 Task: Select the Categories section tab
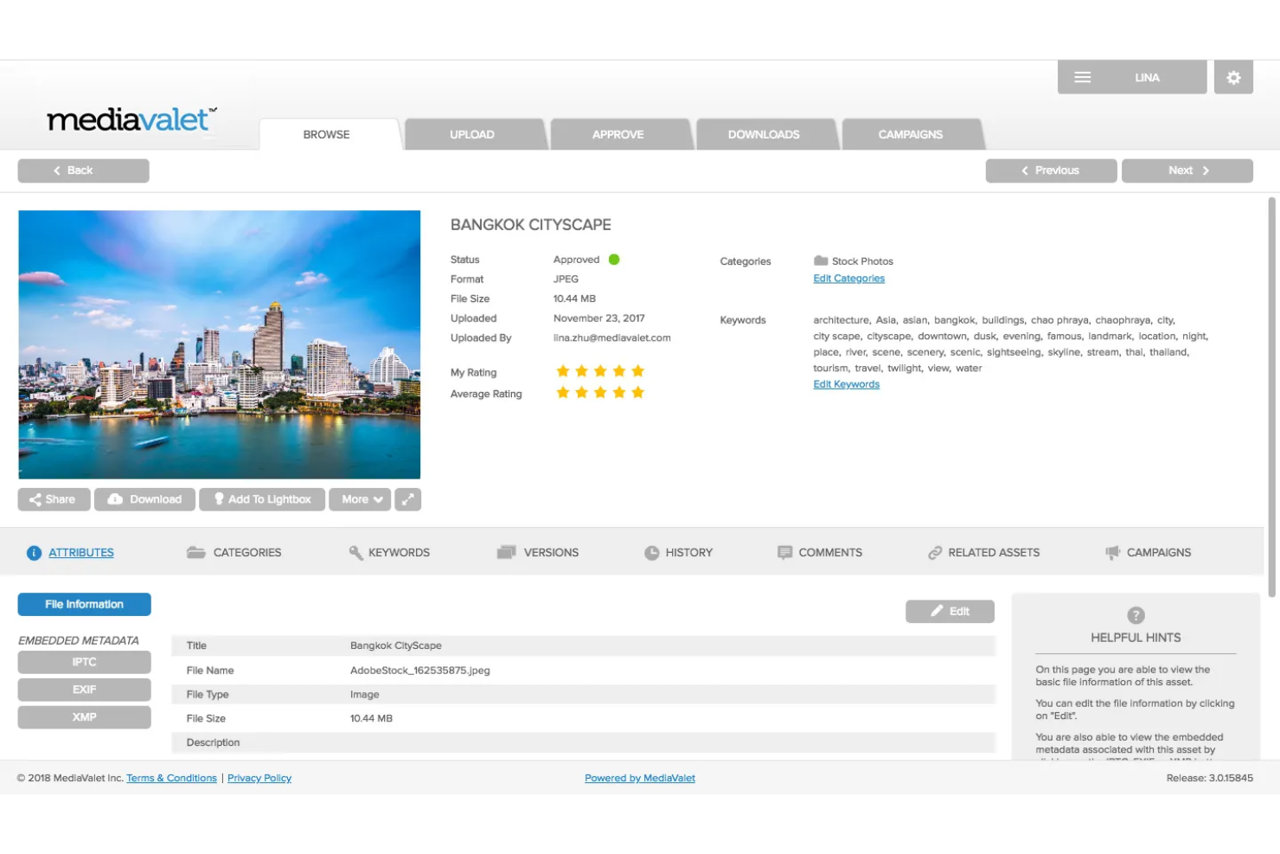(247, 553)
